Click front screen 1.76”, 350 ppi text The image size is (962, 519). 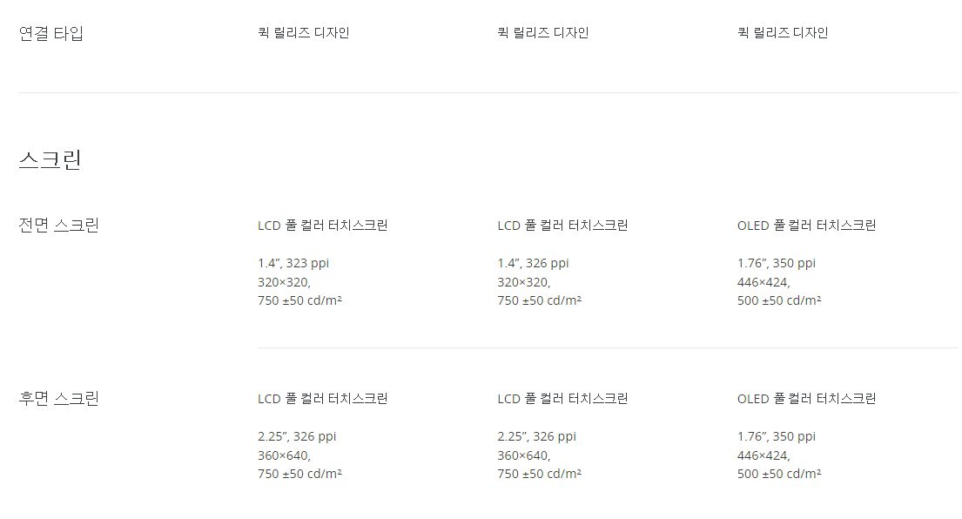[777, 263]
